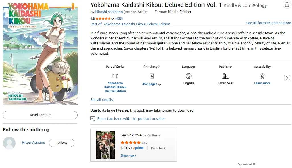
Task: Click the report issue speech bubble icon
Action: [93, 119]
